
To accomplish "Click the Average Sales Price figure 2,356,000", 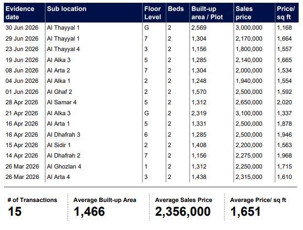I will pyautogui.click(x=182, y=211).
